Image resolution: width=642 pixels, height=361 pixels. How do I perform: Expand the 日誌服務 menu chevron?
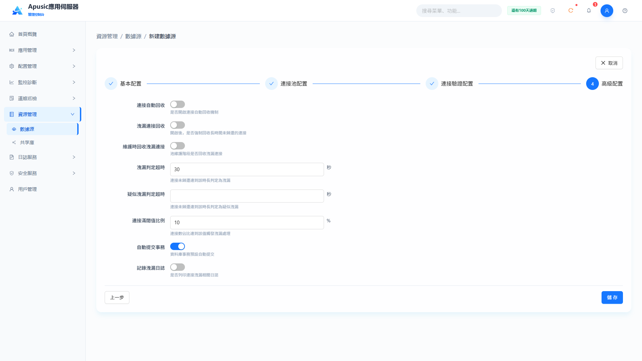point(74,157)
